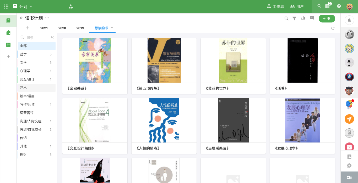Image resolution: width=358 pixels, height=183 pixels.
Task: Open the statistics bar chart icon
Action: (303, 18)
